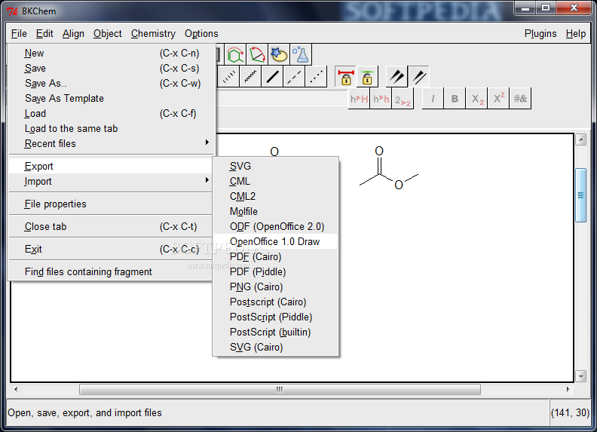Image resolution: width=597 pixels, height=432 pixels.
Task: Export as PostScript (builtin)
Action: click(276, 332)
